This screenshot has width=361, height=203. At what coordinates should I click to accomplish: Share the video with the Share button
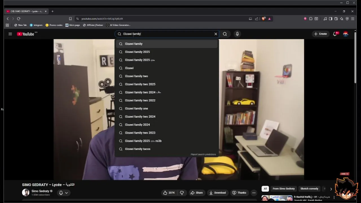(x=197, y=193)
